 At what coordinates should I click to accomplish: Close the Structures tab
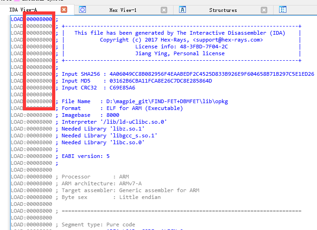[264, 10]
